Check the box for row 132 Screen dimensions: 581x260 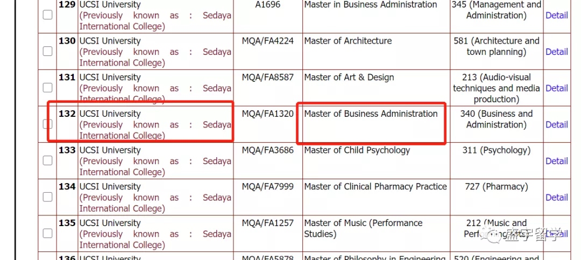click(47, 124)
